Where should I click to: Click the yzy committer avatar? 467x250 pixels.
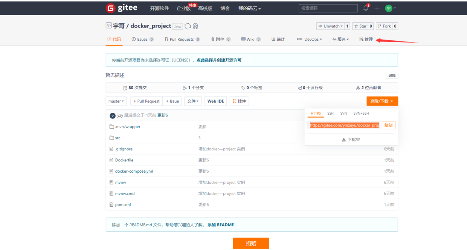[112, 115]
